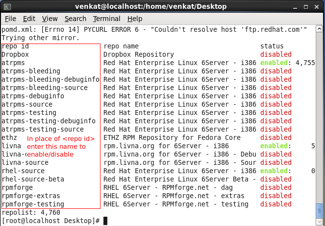Image resolution: width=325 pixels, height=226 pixels.
Task: Click the 'ethz' repo id
Action: coord(9,138)
